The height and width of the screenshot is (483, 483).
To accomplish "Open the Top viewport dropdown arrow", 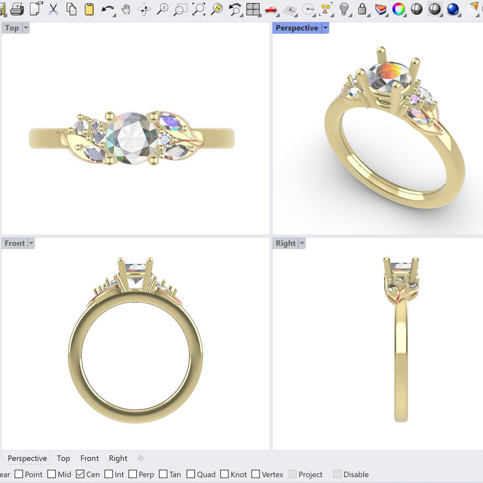I will point(26,28).
